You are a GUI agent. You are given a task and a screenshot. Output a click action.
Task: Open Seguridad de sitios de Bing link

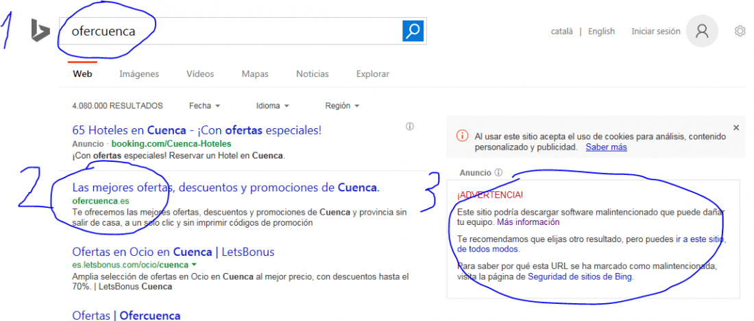tap(580, 276)
